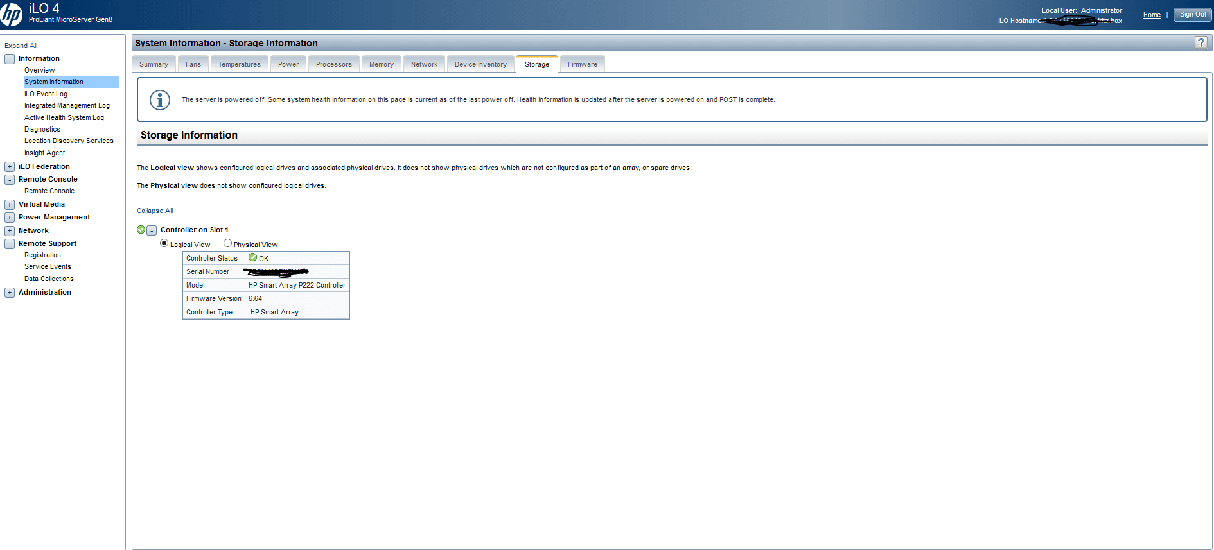Click the green status icon beside Controller on Slot 1

pos(141,230)
